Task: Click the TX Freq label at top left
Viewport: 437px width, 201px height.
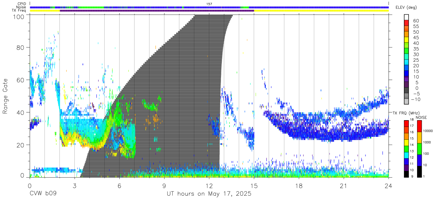Action: 20,11
